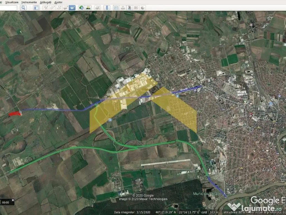Show historical imagery
286x215 pixels.
(x=81, y=8)
